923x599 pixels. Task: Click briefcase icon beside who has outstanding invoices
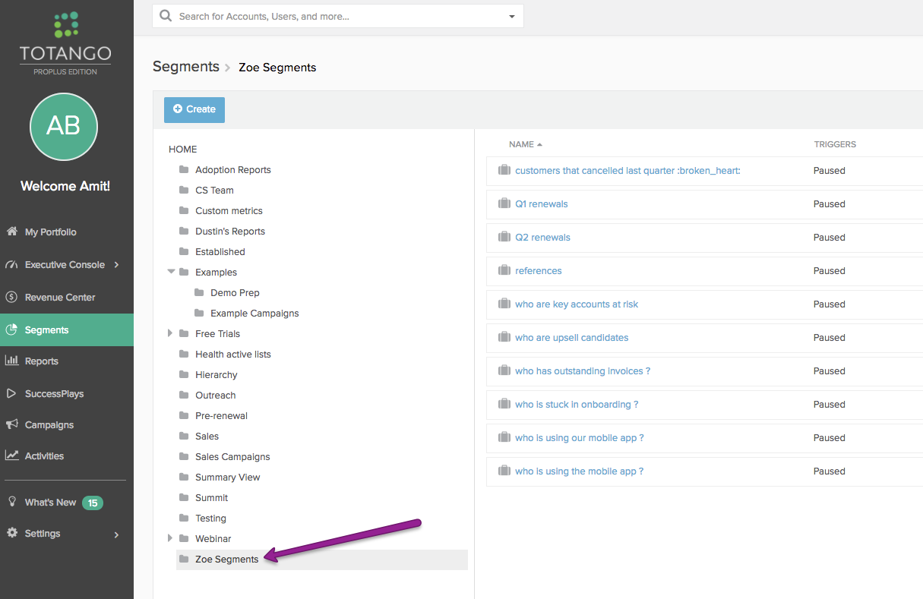pyautogui.click(x=504, y=370)
